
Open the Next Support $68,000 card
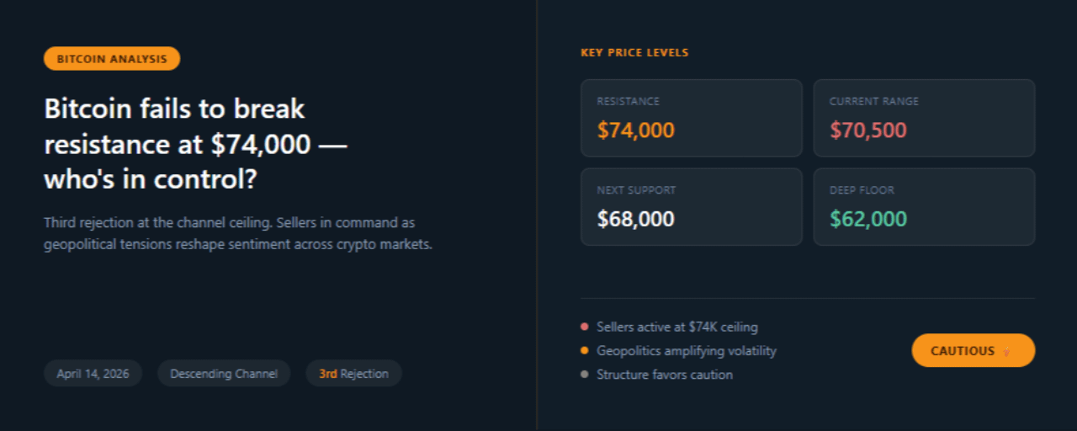(x=691, y=207)
